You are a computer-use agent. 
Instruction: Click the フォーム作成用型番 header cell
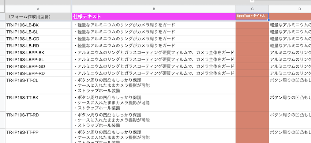[x=38, y=17]
